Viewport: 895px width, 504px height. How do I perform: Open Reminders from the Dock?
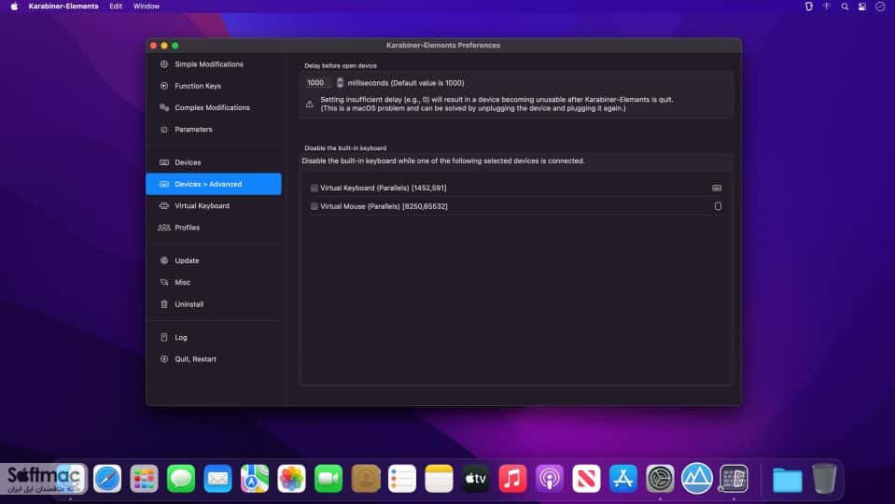point(402,478)
